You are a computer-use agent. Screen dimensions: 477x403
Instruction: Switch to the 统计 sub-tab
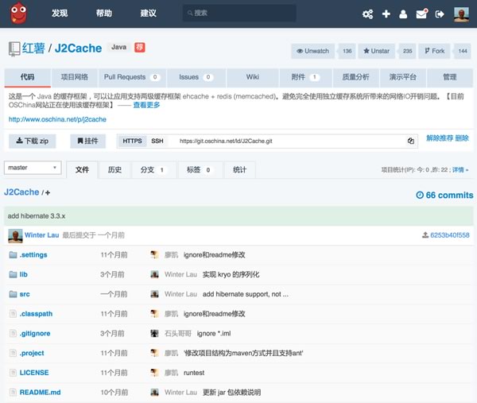[240, 170]
